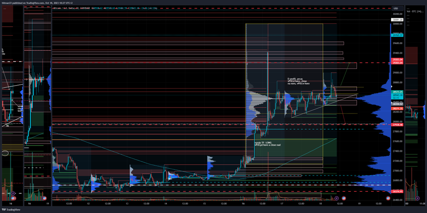This screenshot has width=427, height=213.
Task: Select the 28271.35 red price label
Action: click(x=397, y=108)
